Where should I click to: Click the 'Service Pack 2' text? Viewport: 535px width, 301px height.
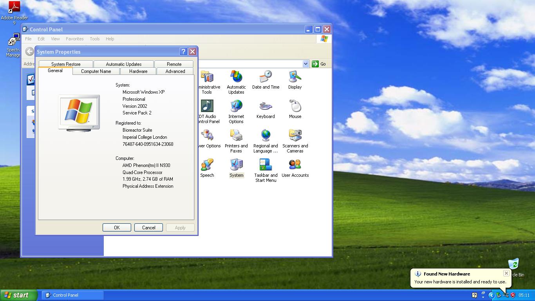coord(137,113)
